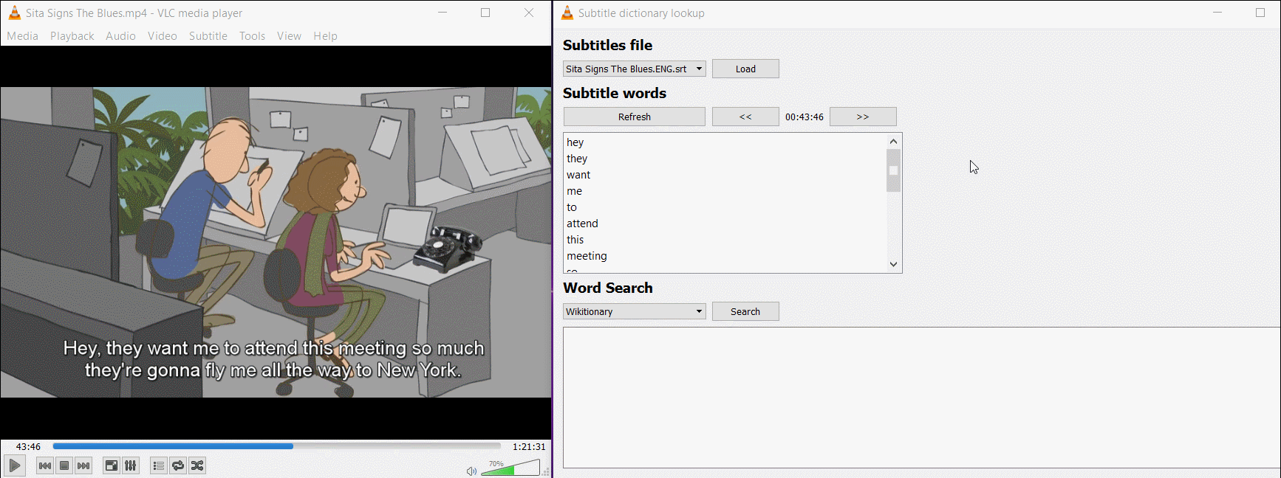Maximize the Subtitle dictionary lookup window
This screenshot has height=478, width=1281.
click(1260, 13)
